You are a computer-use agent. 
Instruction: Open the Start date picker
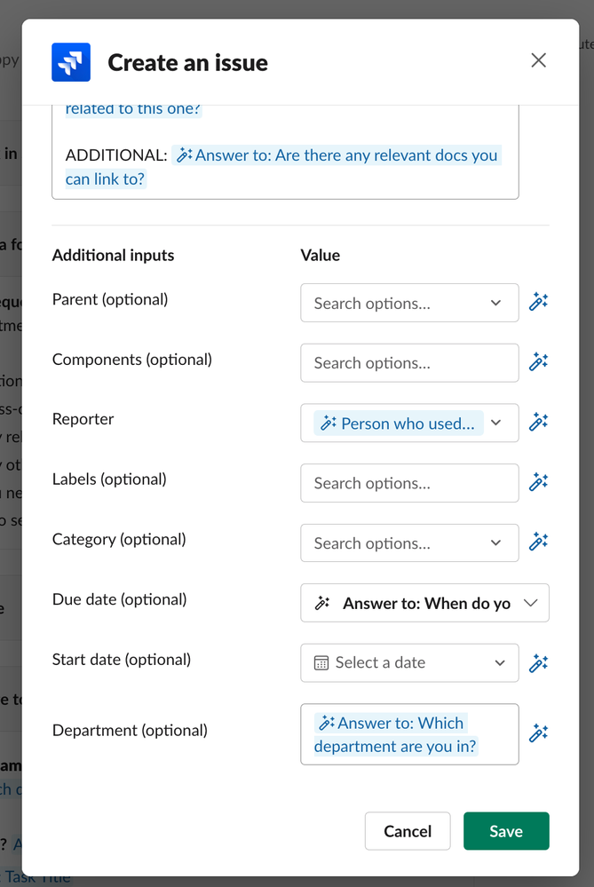tap(408, 662)
